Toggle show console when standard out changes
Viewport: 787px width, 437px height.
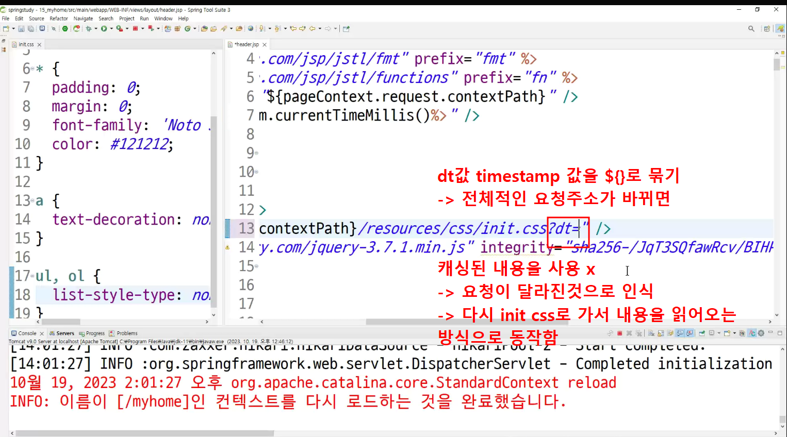tap(680, 333)
